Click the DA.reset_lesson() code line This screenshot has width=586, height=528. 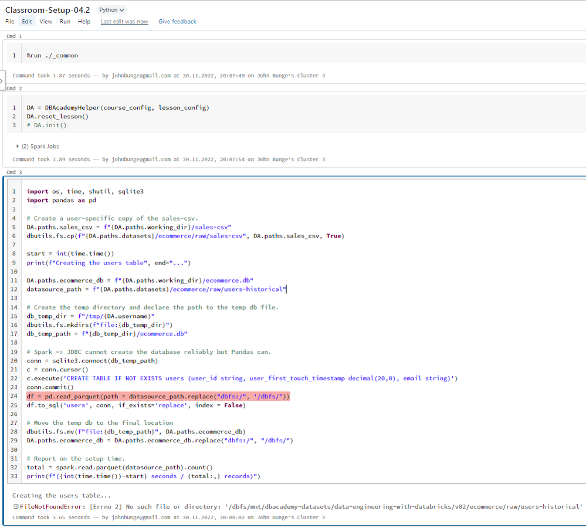(x=57, y=116)
